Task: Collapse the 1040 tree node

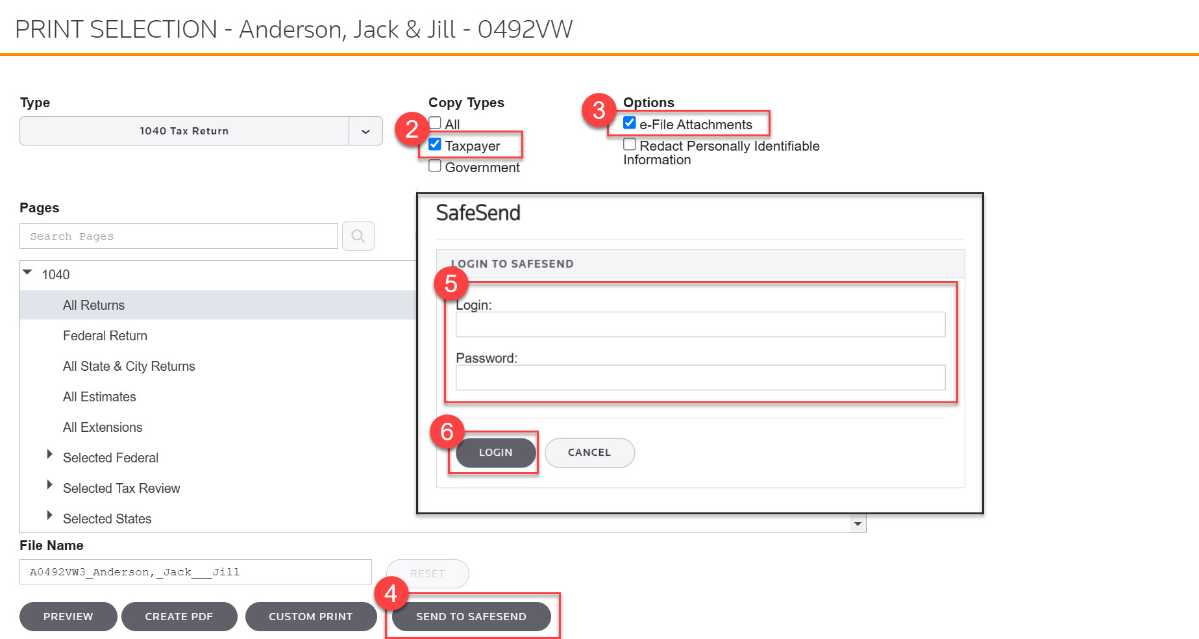Action: (27, 273)
